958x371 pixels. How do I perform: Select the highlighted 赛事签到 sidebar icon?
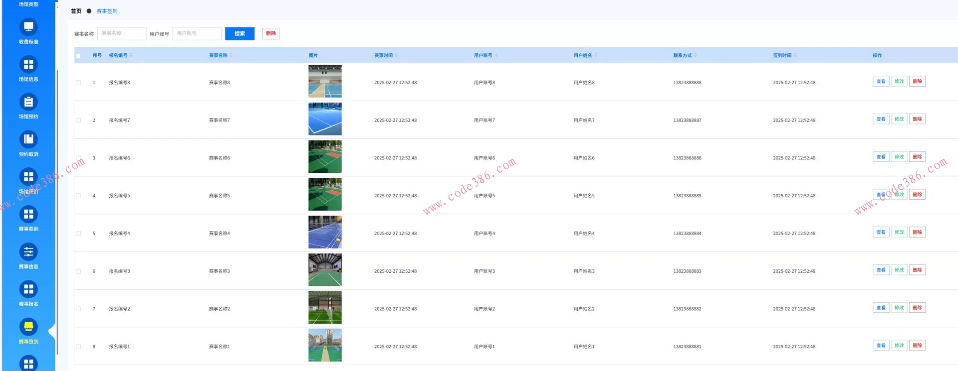[x=28, y=327]
